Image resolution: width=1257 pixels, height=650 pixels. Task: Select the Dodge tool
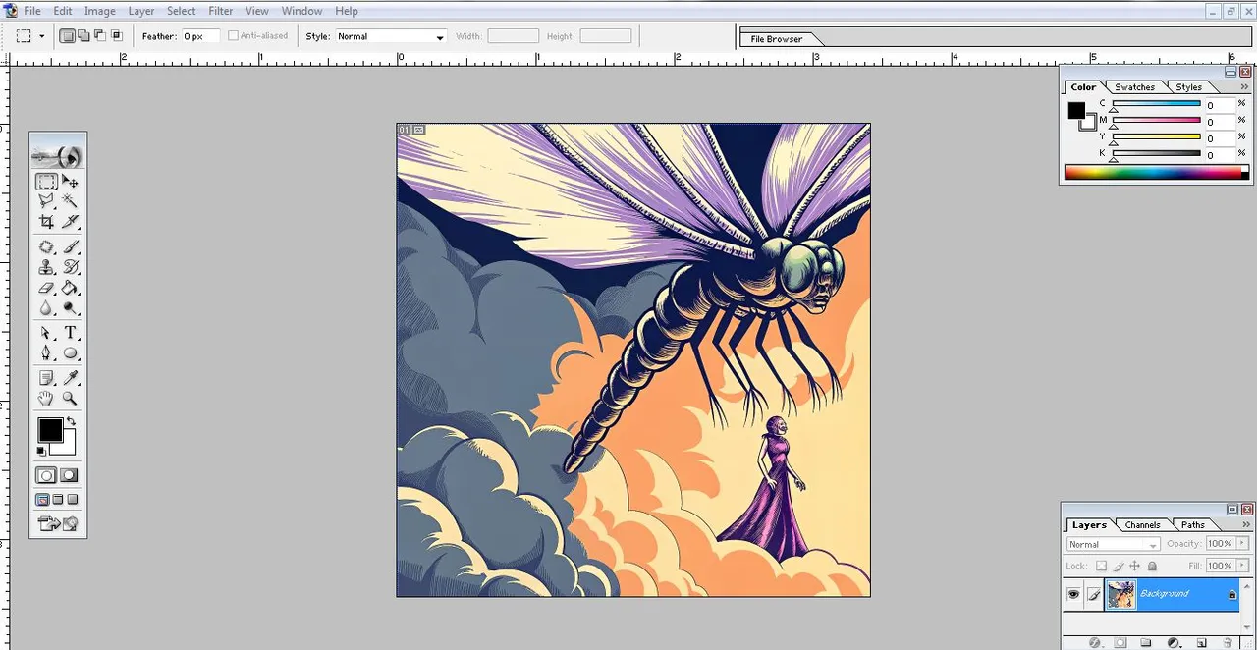coord(70,308)
